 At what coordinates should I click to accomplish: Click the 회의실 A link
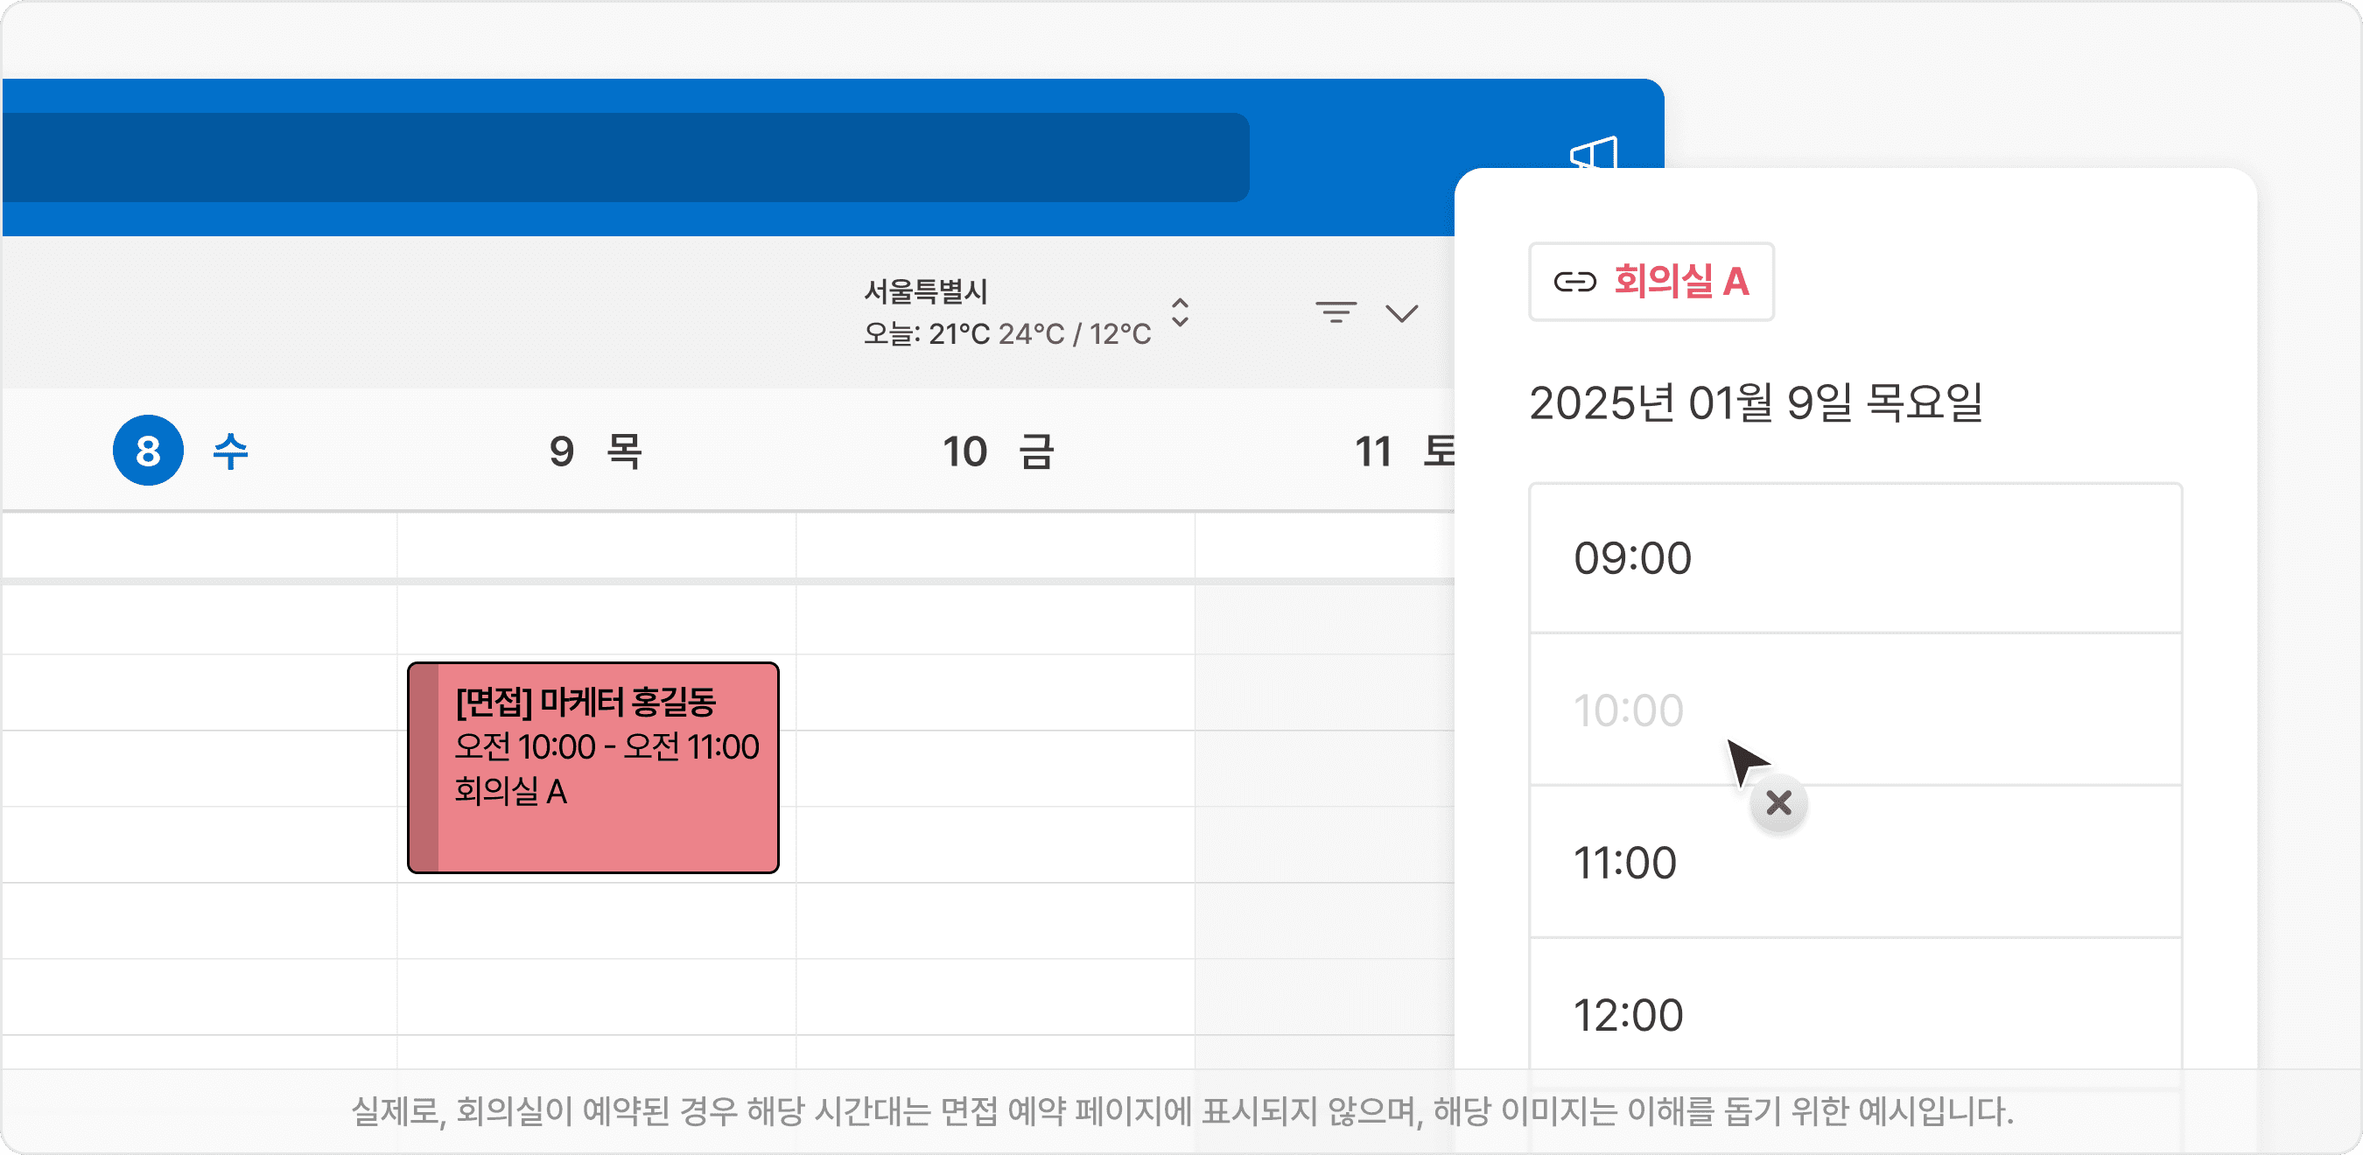pyautogui.click(x=1681, y=283)
